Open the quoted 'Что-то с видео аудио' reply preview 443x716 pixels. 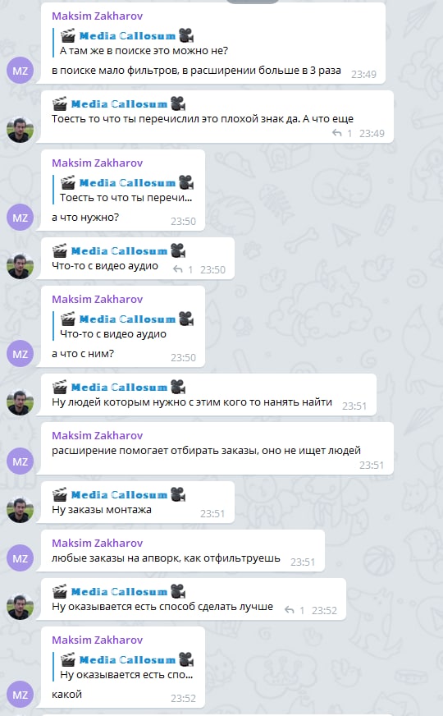coord(126,327)
